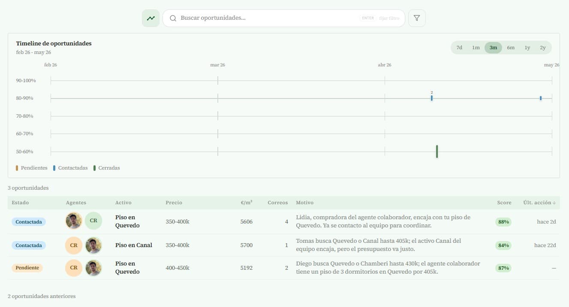
Task: Click photo avatar in Pendiente row
Action: [93, 268]
